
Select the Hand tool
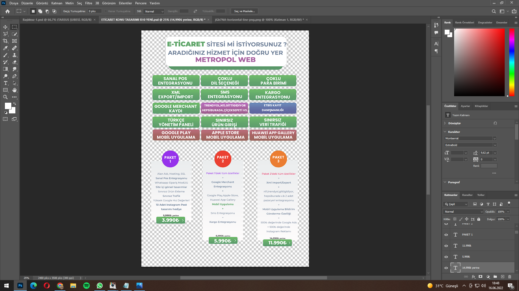14,90
